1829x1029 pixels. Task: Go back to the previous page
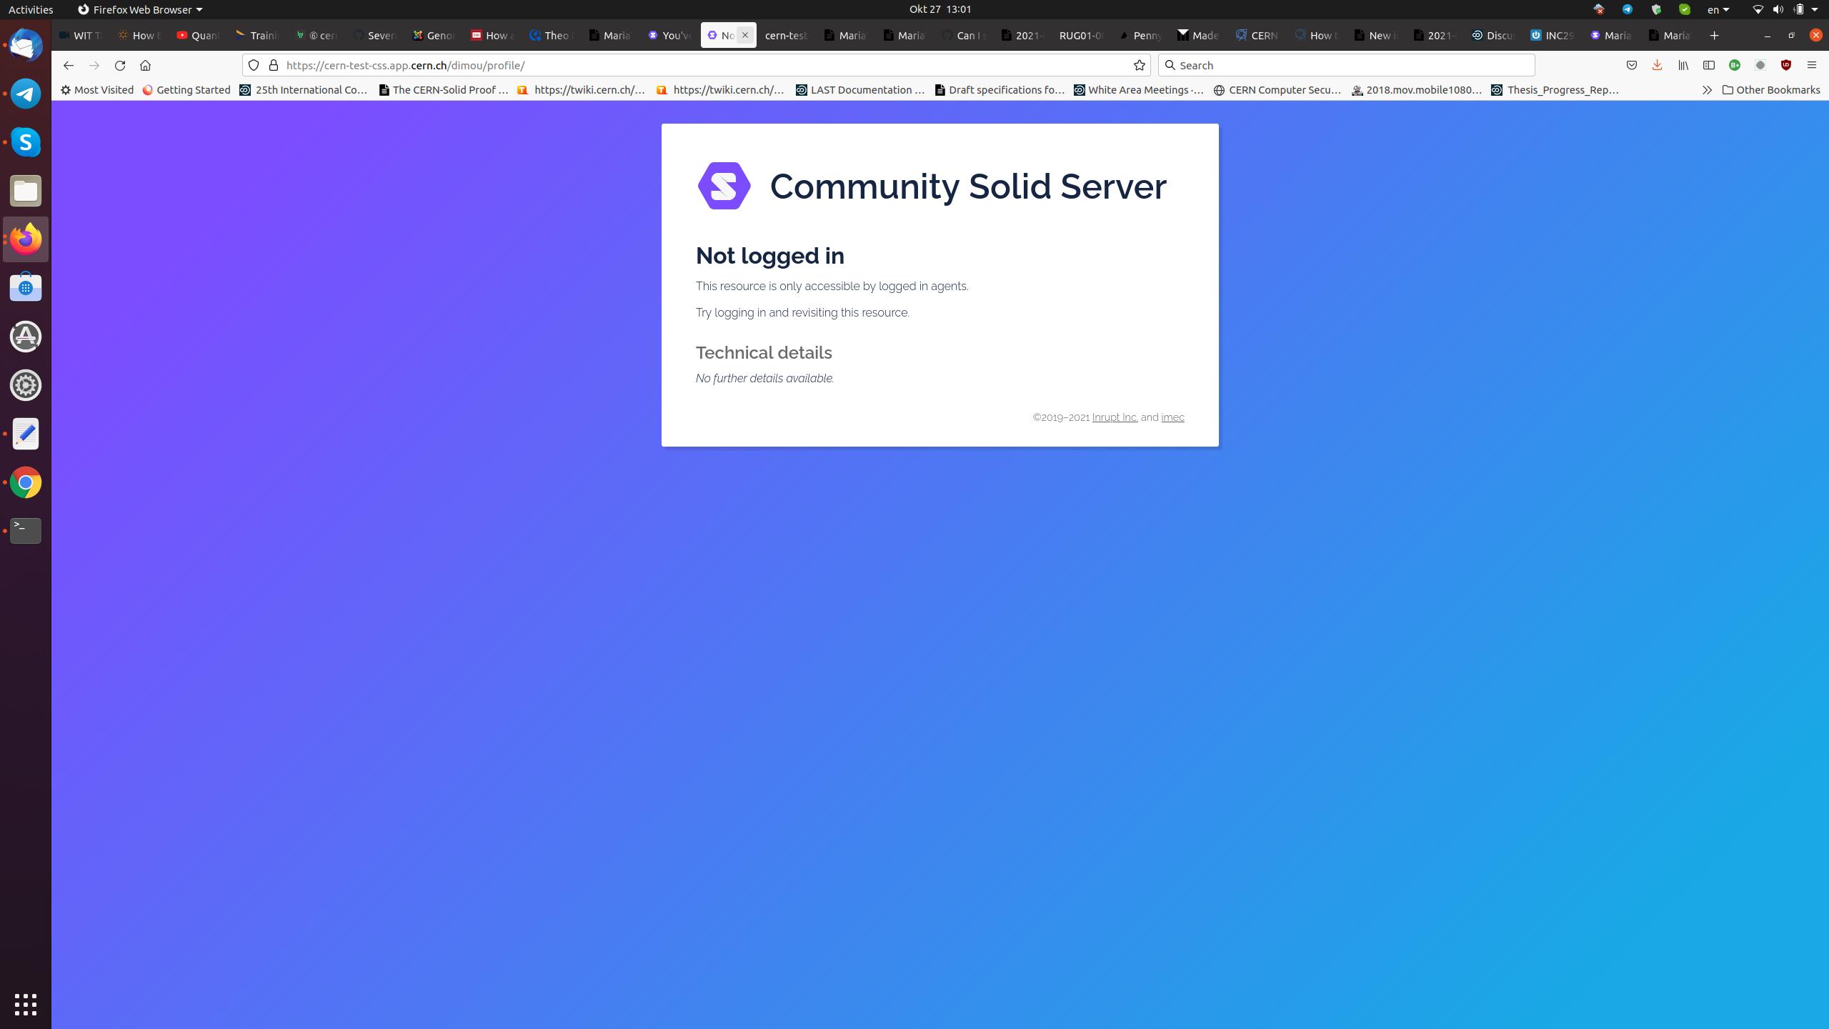pos(68,65)
